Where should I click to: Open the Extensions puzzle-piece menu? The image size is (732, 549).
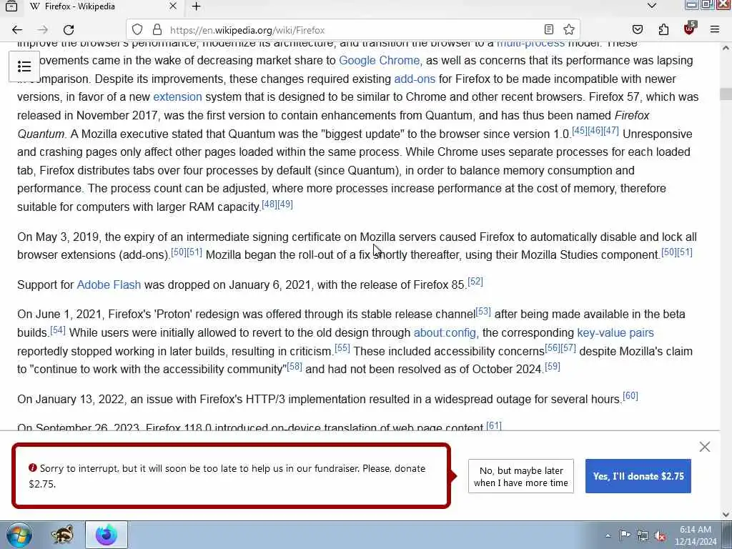click(x=663, y=30)
